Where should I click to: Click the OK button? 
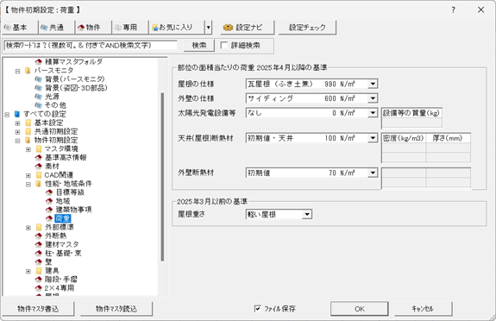360,309
